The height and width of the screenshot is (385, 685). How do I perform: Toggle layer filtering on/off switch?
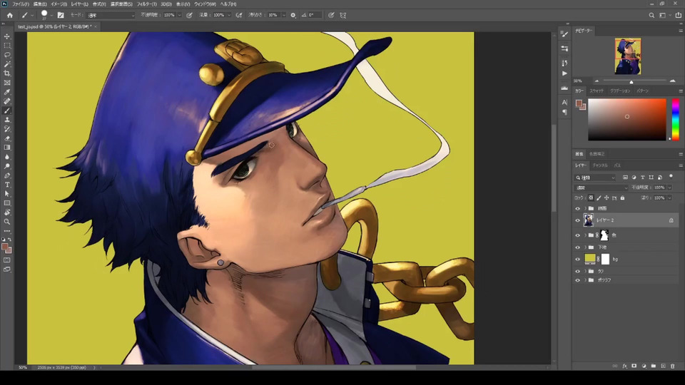671,176
